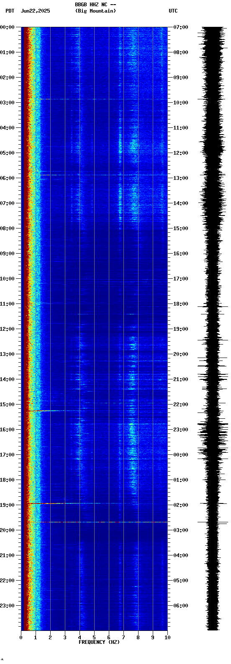Select the '05:00' label on PDT axis
The height and width of the screenshot is (664, 231).
click(x=7, y=153)
